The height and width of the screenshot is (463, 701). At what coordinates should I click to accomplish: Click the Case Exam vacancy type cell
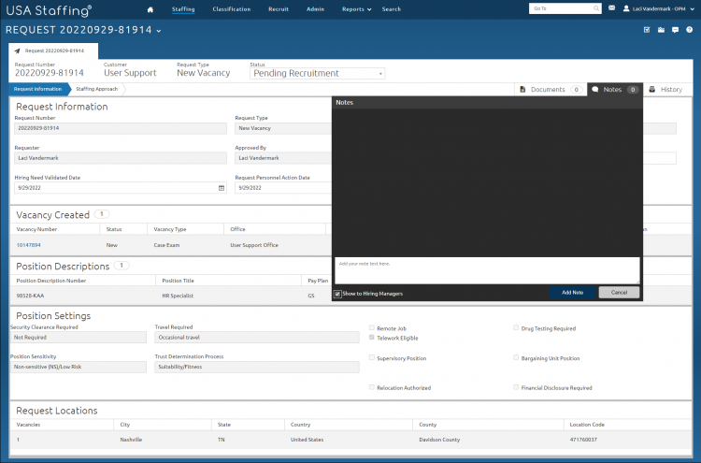166,245
